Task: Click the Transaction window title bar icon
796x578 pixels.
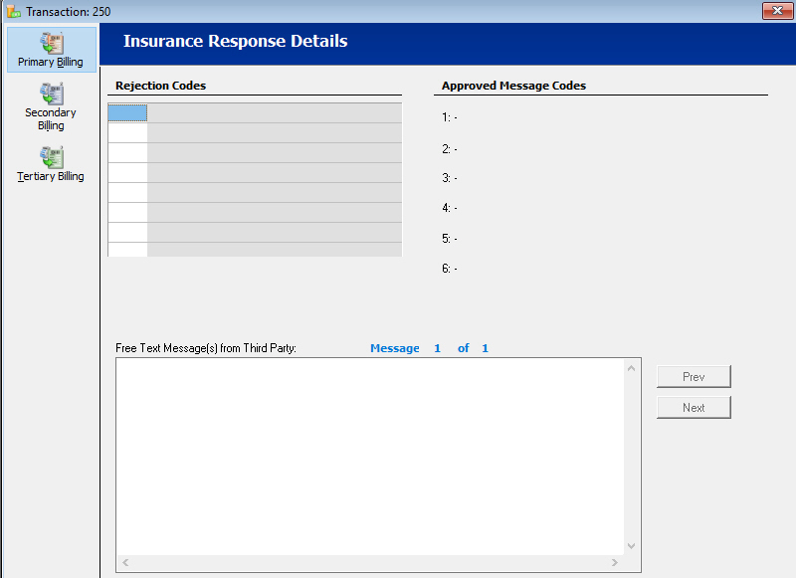Action: (x=13, y=11)
